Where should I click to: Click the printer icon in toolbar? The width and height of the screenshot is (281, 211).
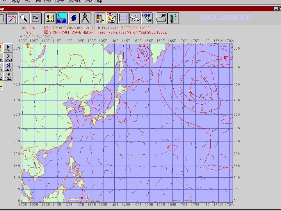click(x=162, y=18)
